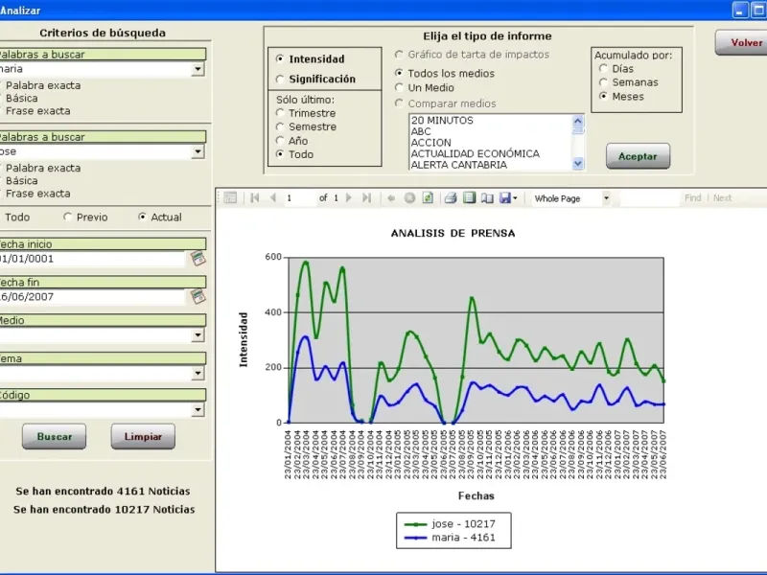Open the second Palabras a buscar dropdown (jose)
This screenshot has width=767, height=575.
(198, 151)
